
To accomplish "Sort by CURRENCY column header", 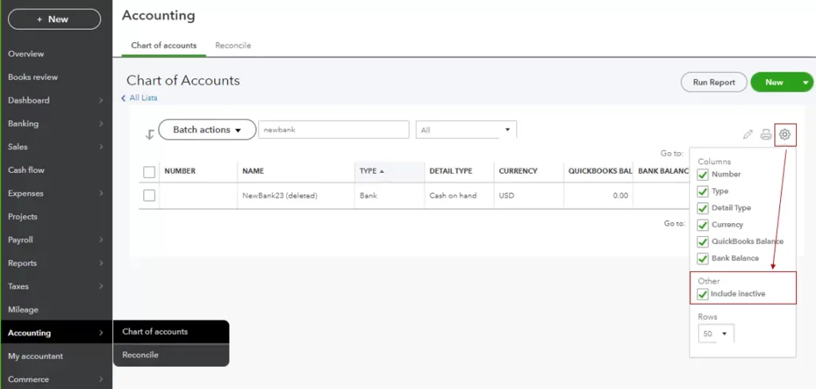I will point(518,171).
